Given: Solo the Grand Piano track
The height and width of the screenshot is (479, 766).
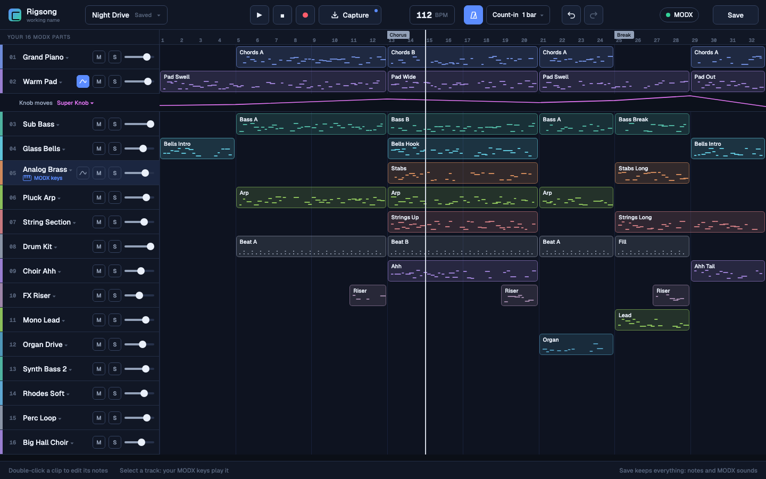Looking at the screenshot, I should pos(115,57).
